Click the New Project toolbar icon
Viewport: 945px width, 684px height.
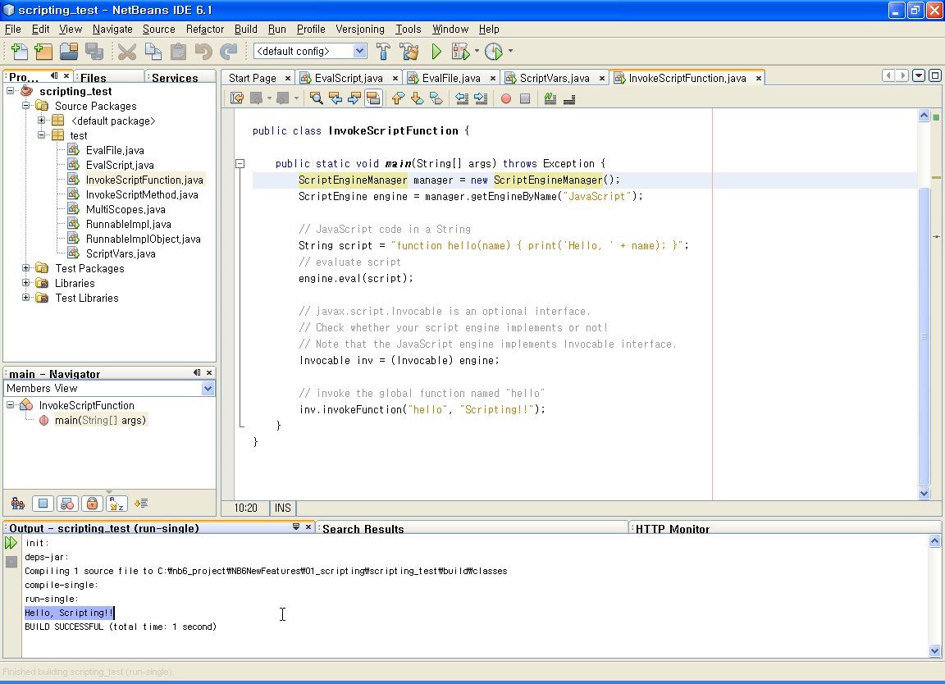pyautogui.click(x=43, y=51)
